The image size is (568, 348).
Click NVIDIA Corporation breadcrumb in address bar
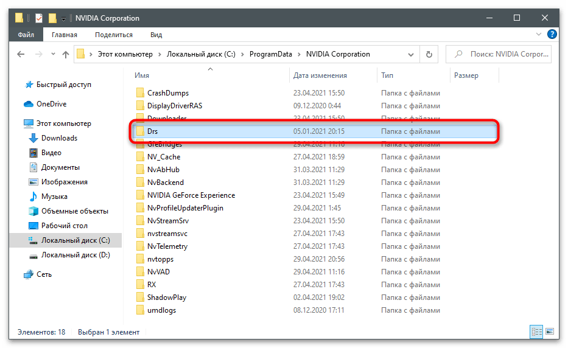coord(338,54)
